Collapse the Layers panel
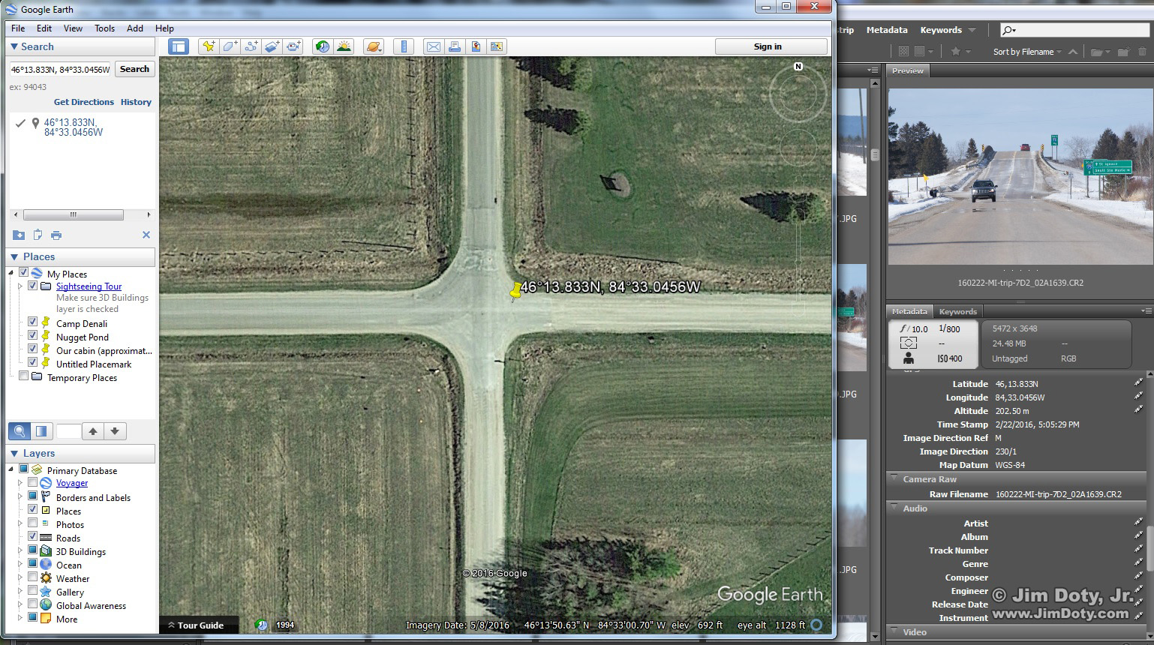Image resolution: width=1154 pixels, height=645 pixels. coord(14,453)
